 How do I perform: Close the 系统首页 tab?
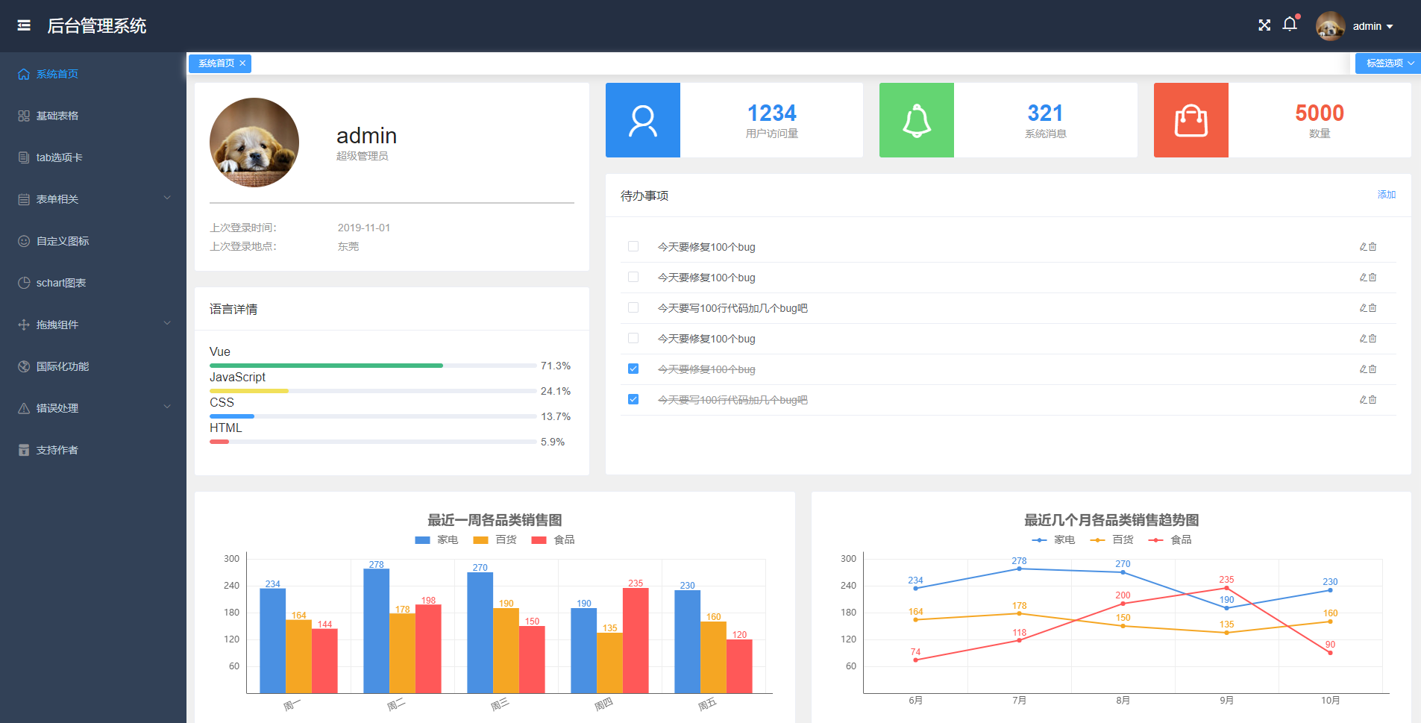point(242,63)
